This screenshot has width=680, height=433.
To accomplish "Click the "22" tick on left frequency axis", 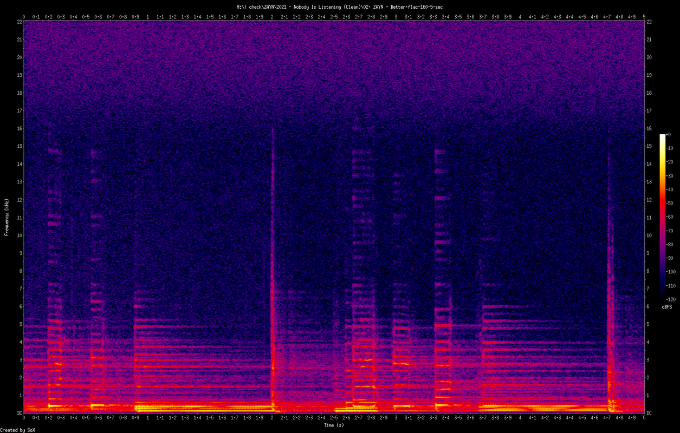I will click(x=19, y=22).
